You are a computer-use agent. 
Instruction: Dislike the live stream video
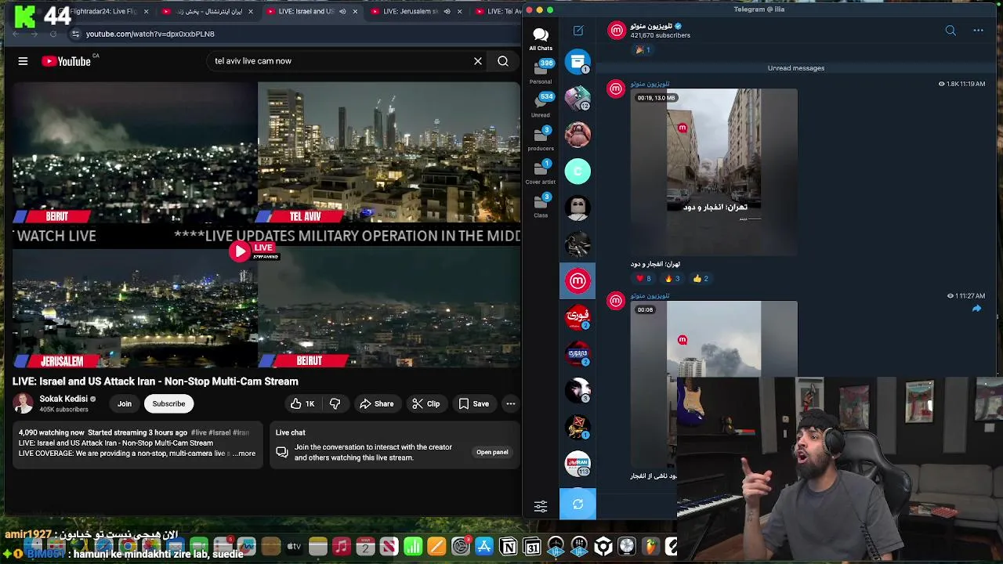pos(335,404)
